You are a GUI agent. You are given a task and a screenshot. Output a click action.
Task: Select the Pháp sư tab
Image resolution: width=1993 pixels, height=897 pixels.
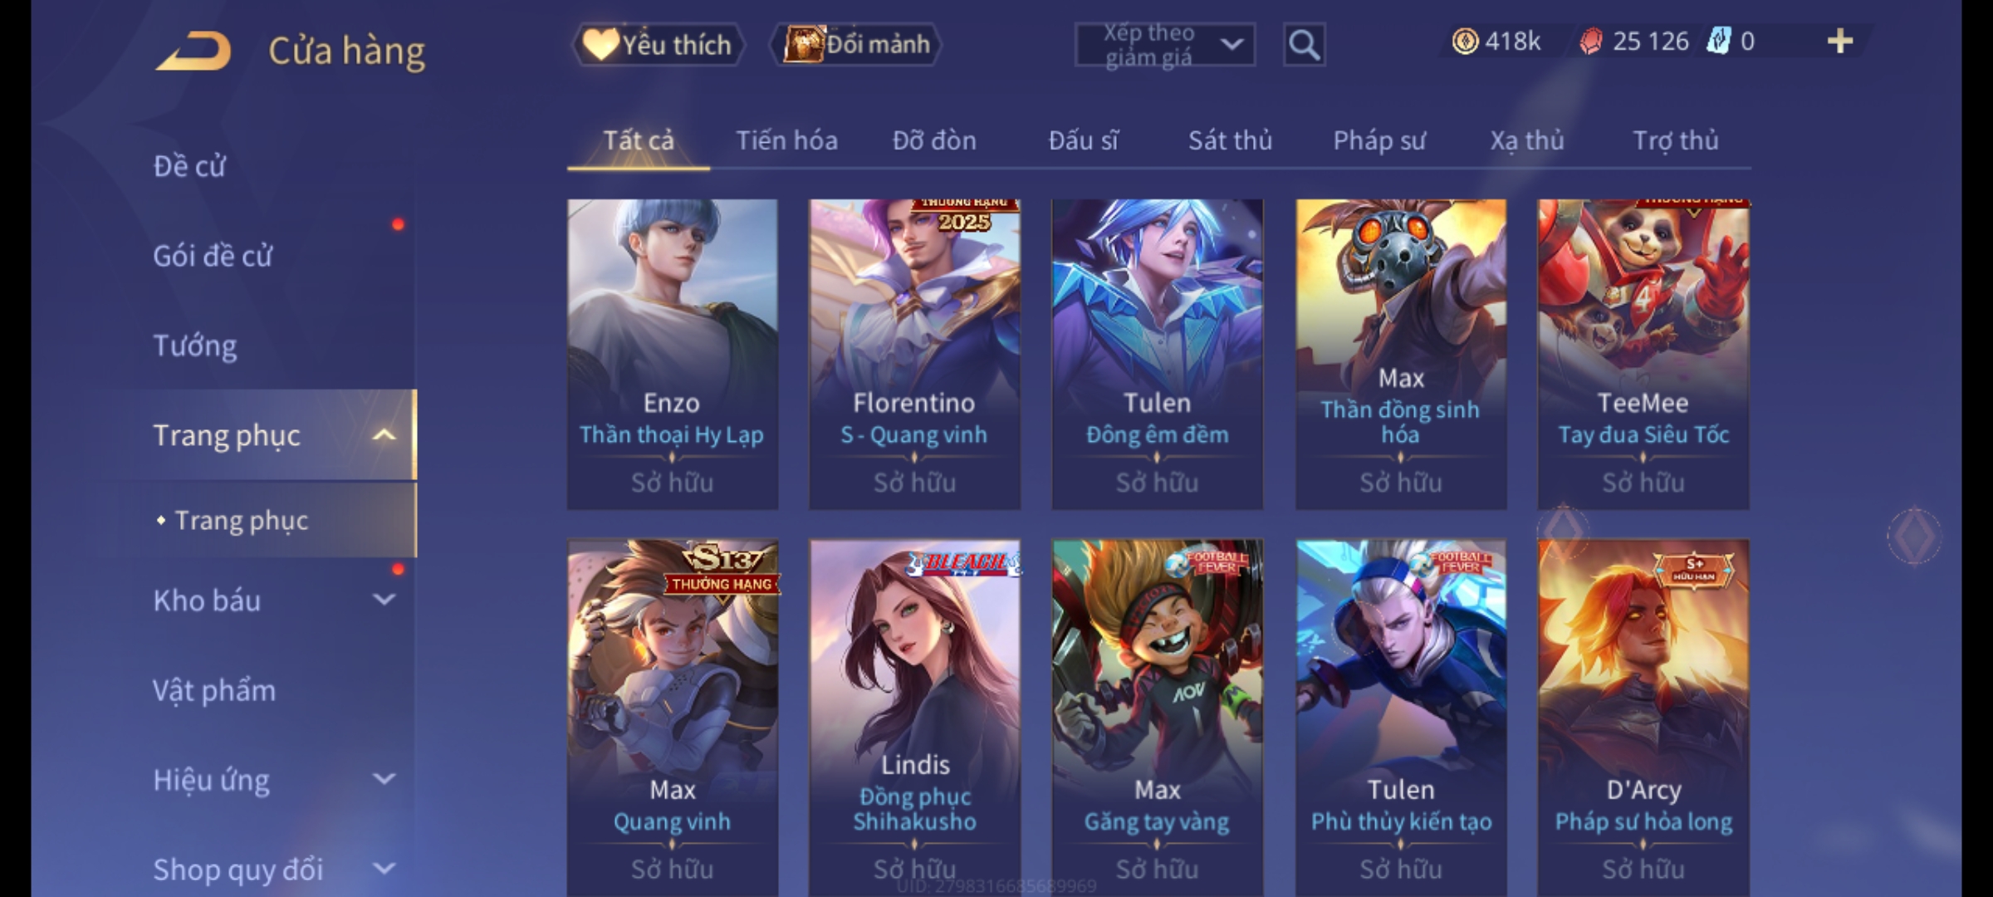click(x=1379, y=140)
